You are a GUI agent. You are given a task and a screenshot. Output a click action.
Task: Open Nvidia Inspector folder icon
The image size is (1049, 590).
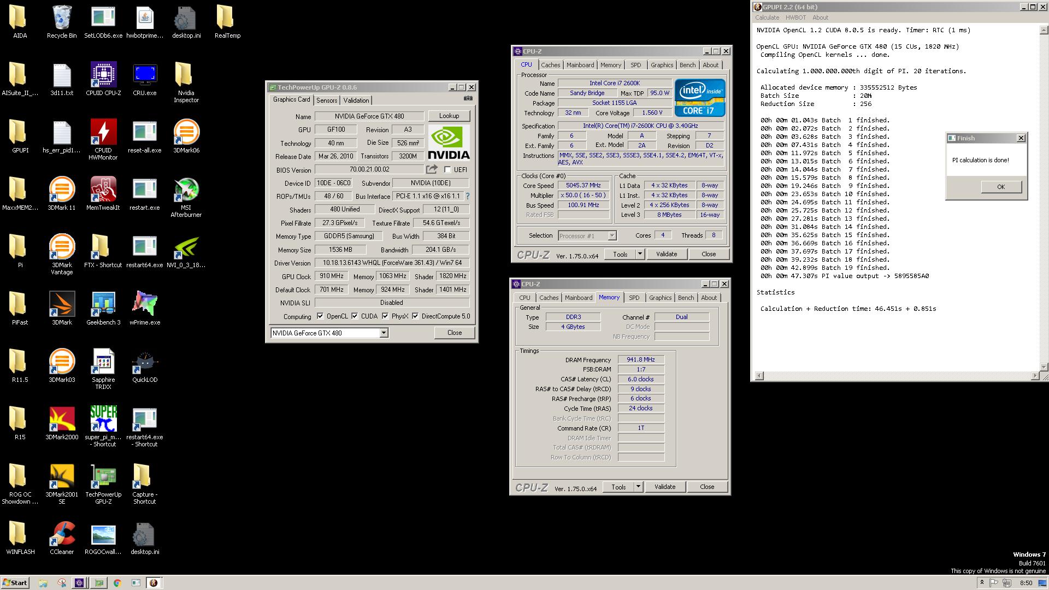coord(186,82)
